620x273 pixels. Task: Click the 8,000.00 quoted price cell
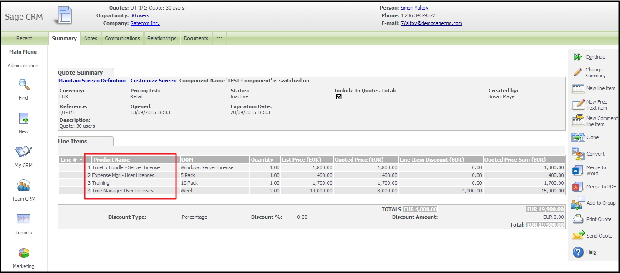pos(366,191)
